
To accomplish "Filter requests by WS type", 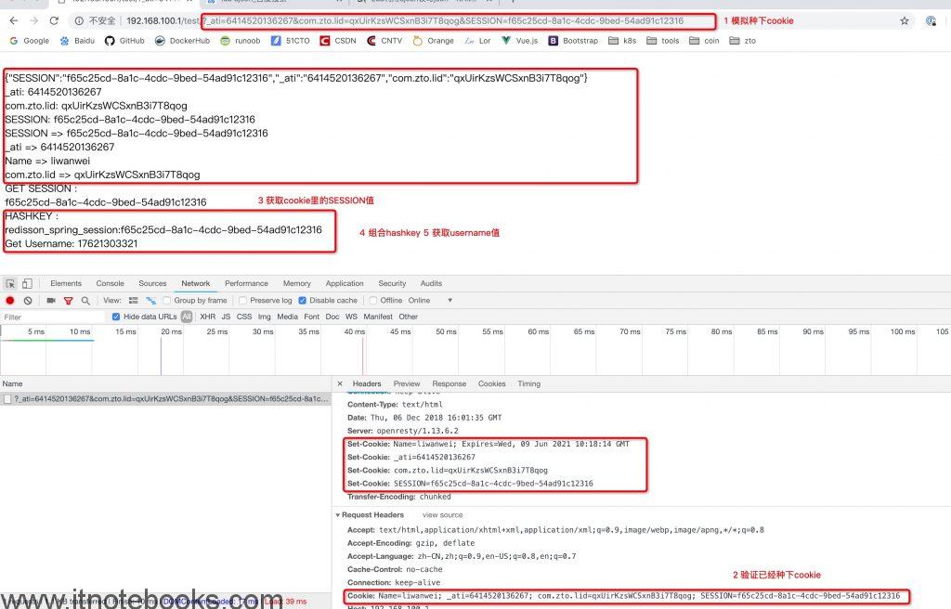I will click(x=351, y=317).
